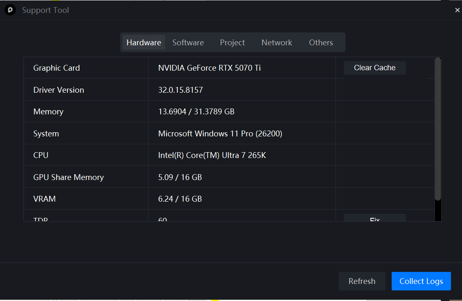Click the hardware table vertical scrollbar
Screen dimensions: 462x301
tap(437, 129)
